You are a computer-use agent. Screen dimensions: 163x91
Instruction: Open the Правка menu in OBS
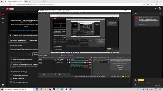pos(46,13)
